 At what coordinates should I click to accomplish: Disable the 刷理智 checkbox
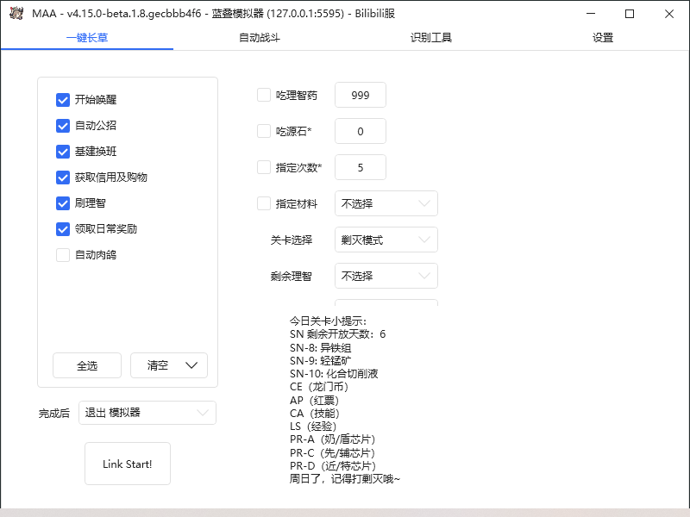[62, 203]
